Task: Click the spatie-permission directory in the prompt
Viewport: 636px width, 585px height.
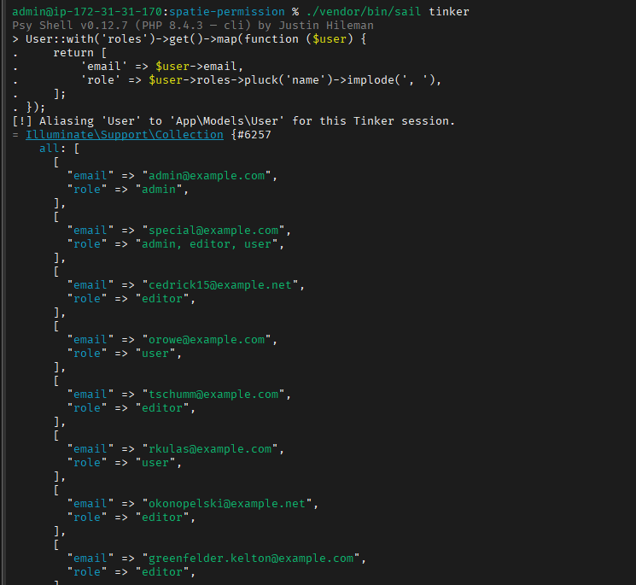Action: click(227, 12)
